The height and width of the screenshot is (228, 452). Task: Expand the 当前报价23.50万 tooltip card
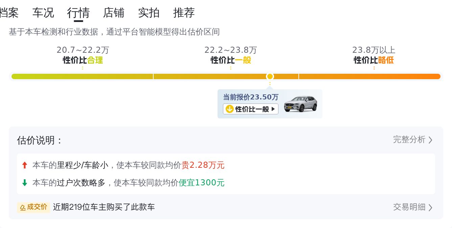click(250, 97)
